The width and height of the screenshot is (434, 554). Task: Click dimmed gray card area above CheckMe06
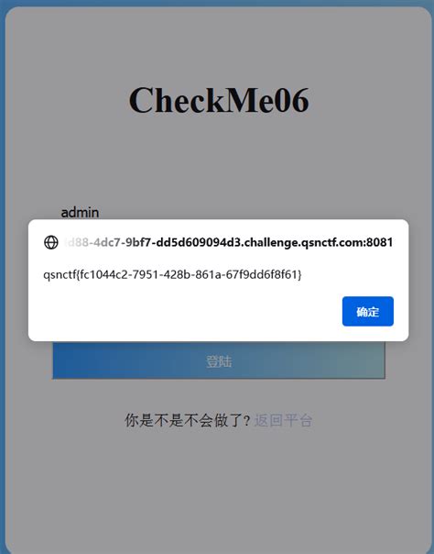(219, 46)
